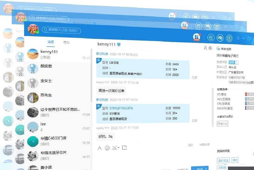The width and height of the screenshot is (254, 170).
Task: Open the 苏先生 conversation
Action: coord(58,97)
